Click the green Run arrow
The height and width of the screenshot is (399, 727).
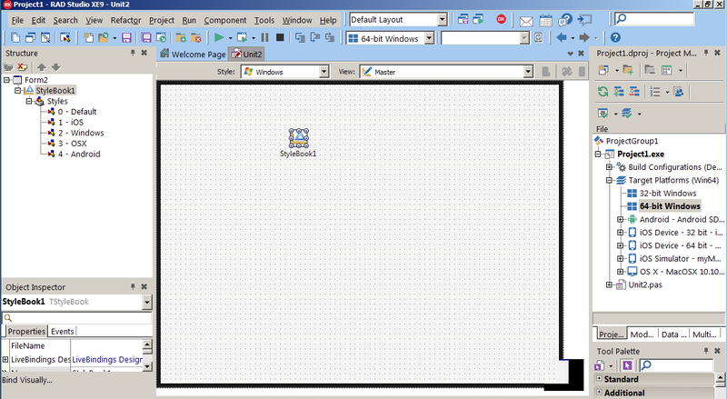coord(219,37)
